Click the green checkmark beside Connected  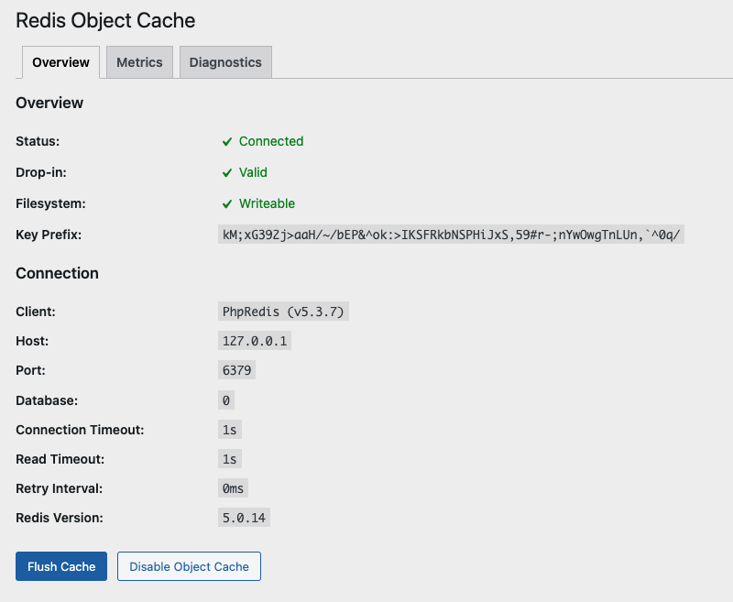click(227, 142)
